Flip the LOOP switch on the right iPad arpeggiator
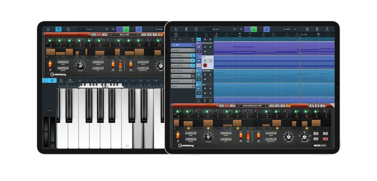Viewport: 377px width, 181px height. (241, 136)
